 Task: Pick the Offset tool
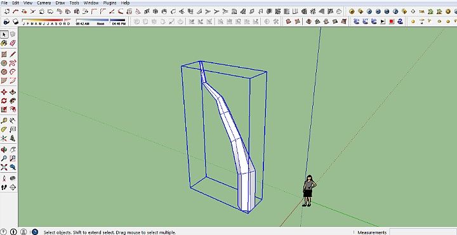click(x=13, y=110)
